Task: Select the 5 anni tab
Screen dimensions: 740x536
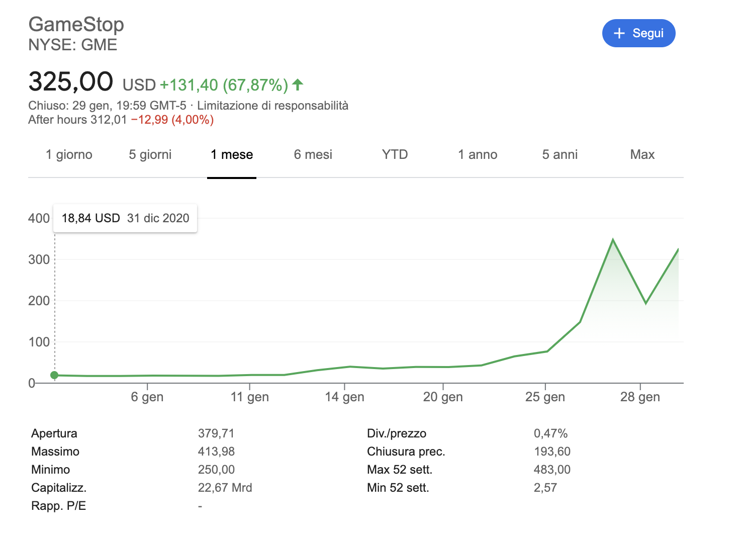Action: click(x=560, y=154)
